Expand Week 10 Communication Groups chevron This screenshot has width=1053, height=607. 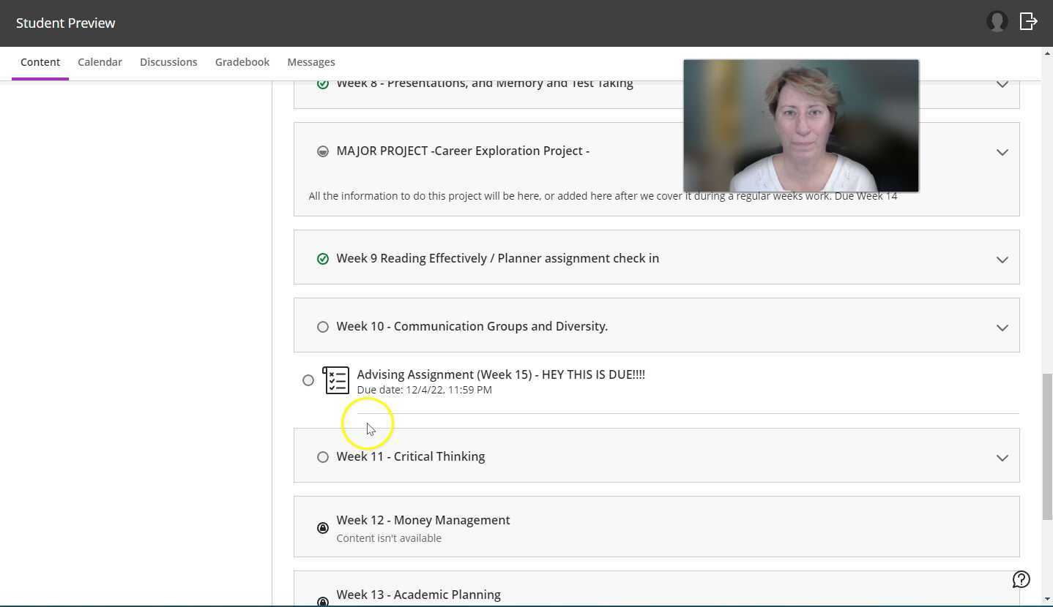pyautogui.click(x=1002, y=328)
